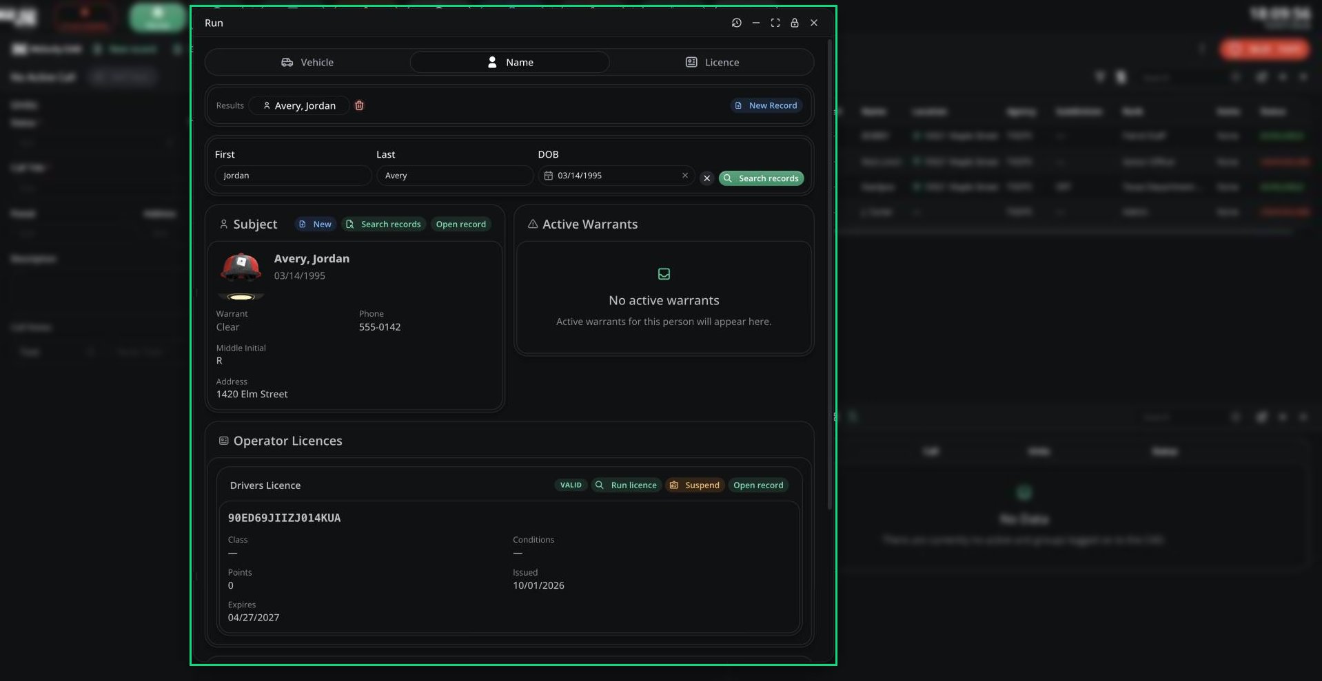Switch to the Vehicle tab
This screenshot has width=1322, height=681.
pos(307,62)
